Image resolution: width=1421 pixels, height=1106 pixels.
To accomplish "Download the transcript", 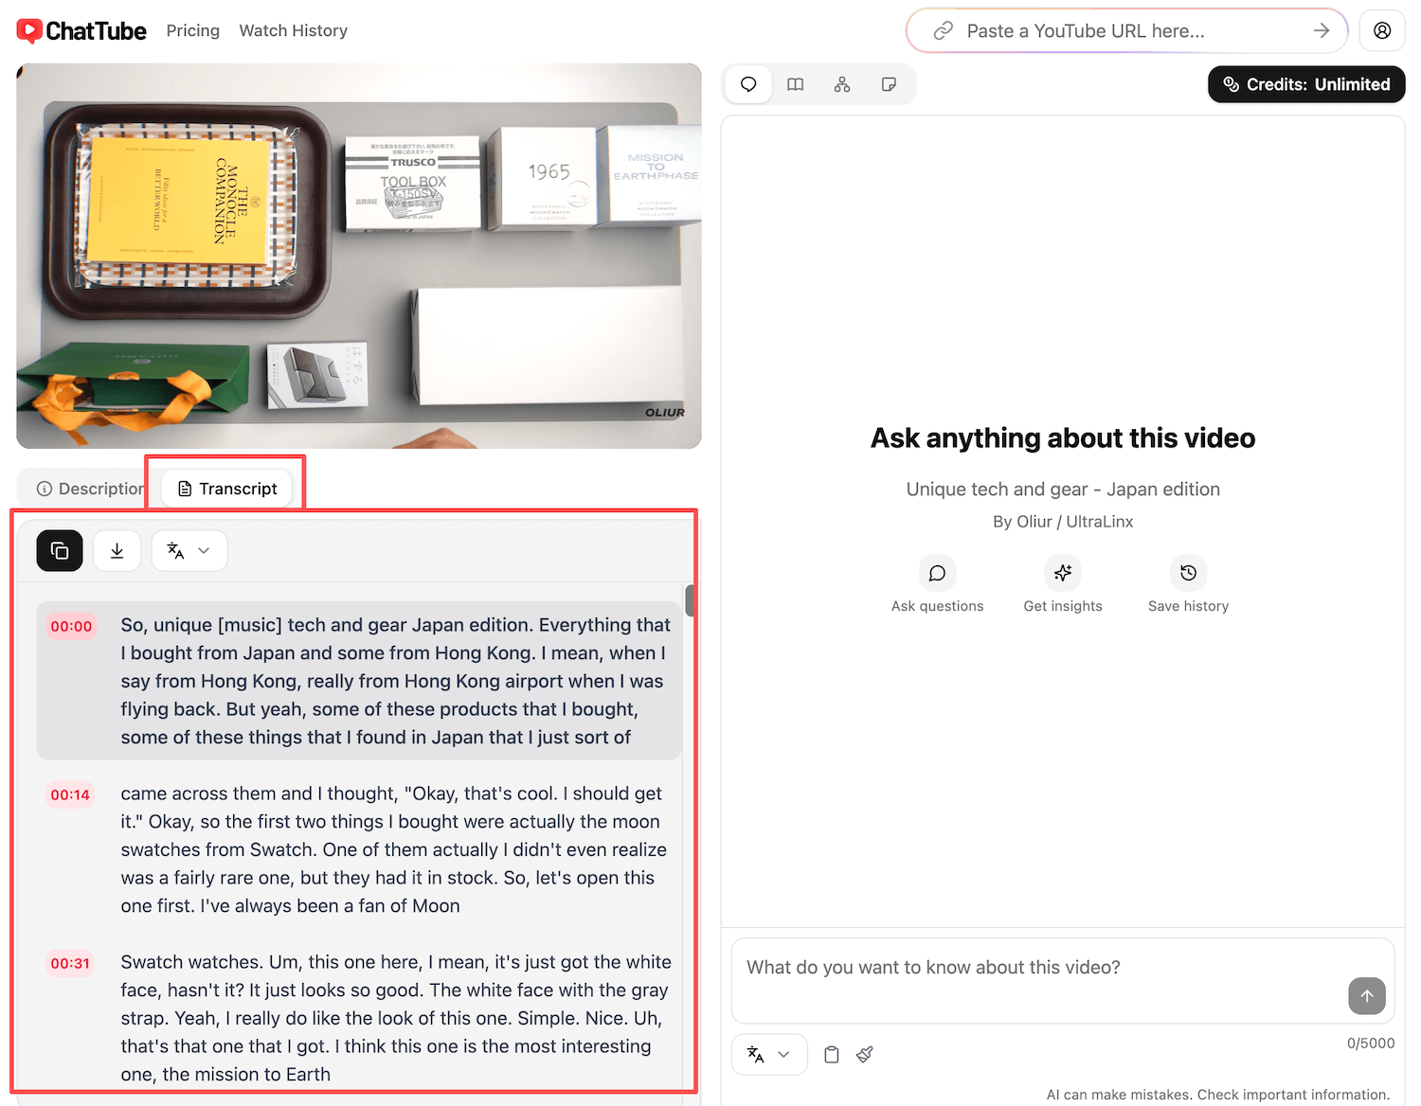I will [117, 550].
